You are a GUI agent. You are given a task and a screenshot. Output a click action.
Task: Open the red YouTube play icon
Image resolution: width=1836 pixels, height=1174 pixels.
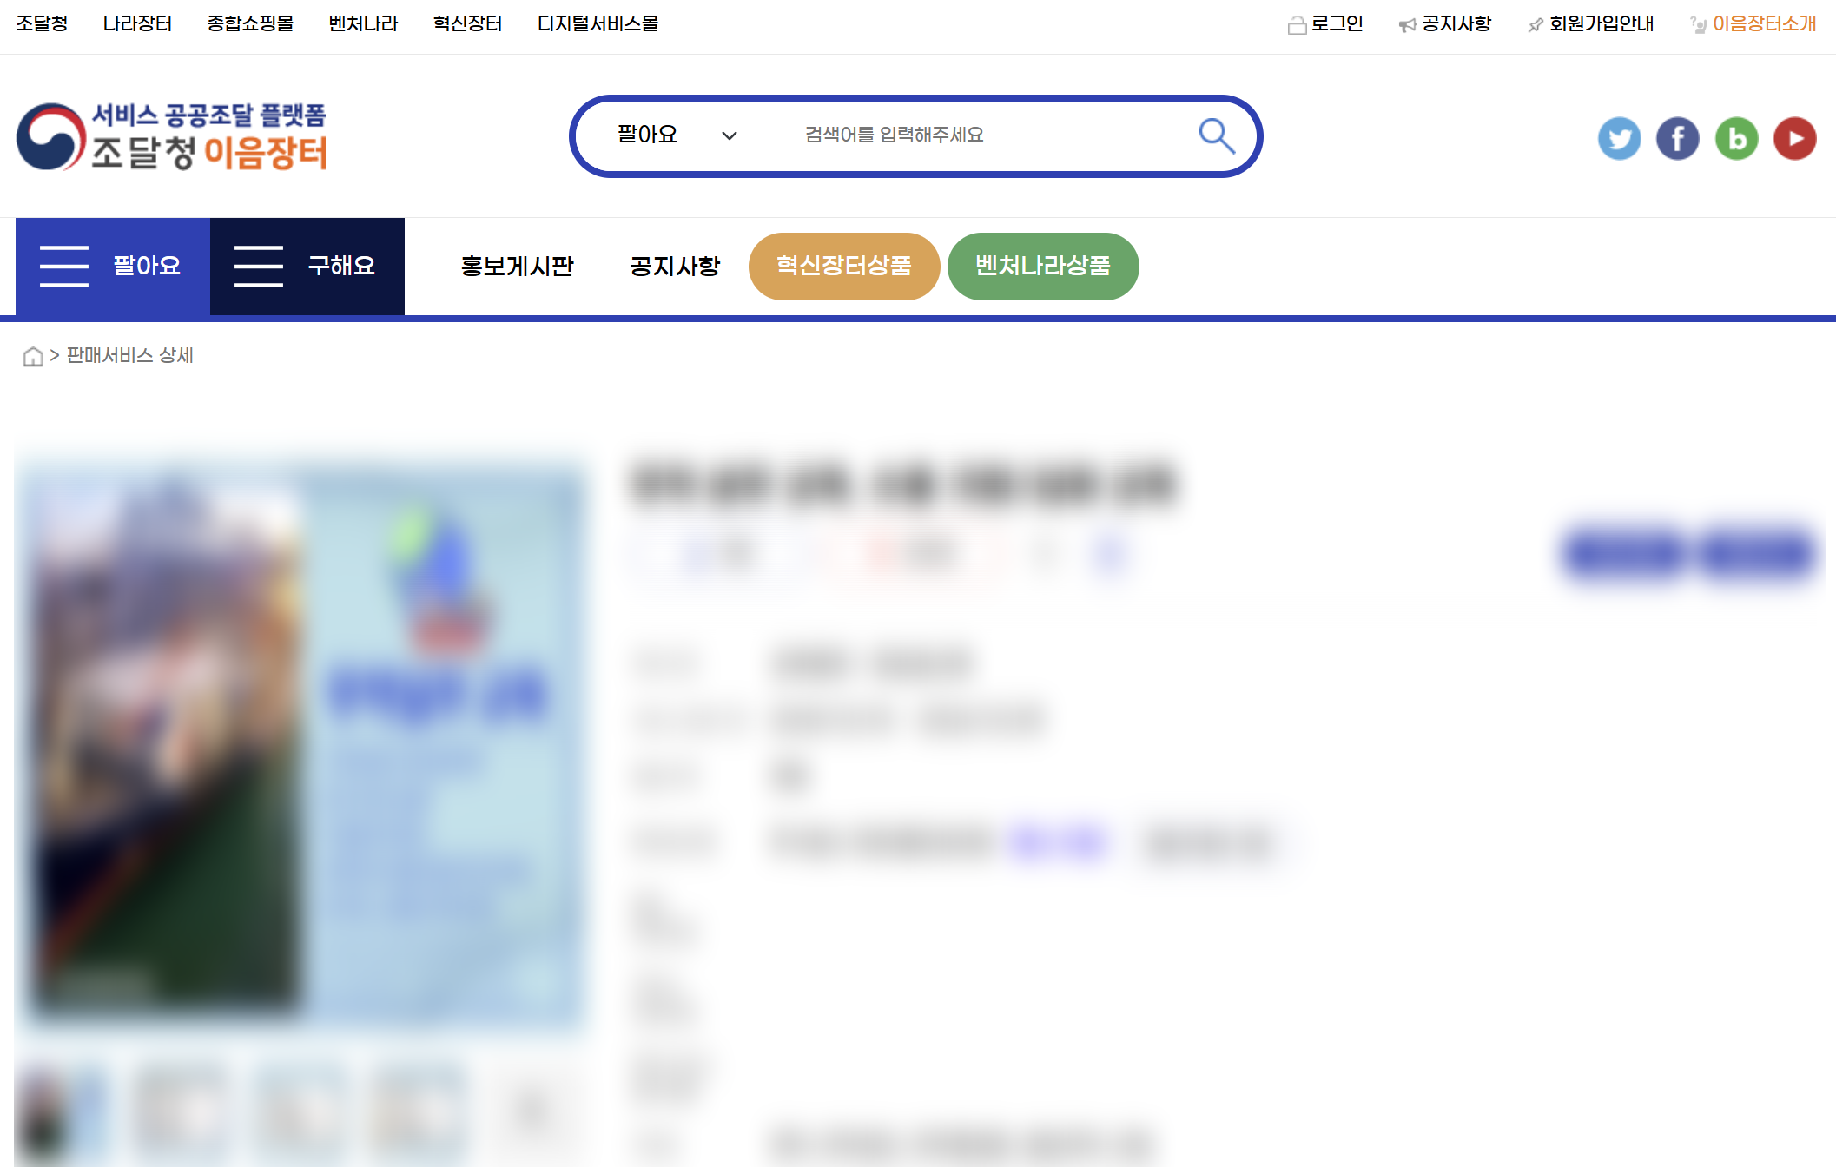tap(1794, 138)
